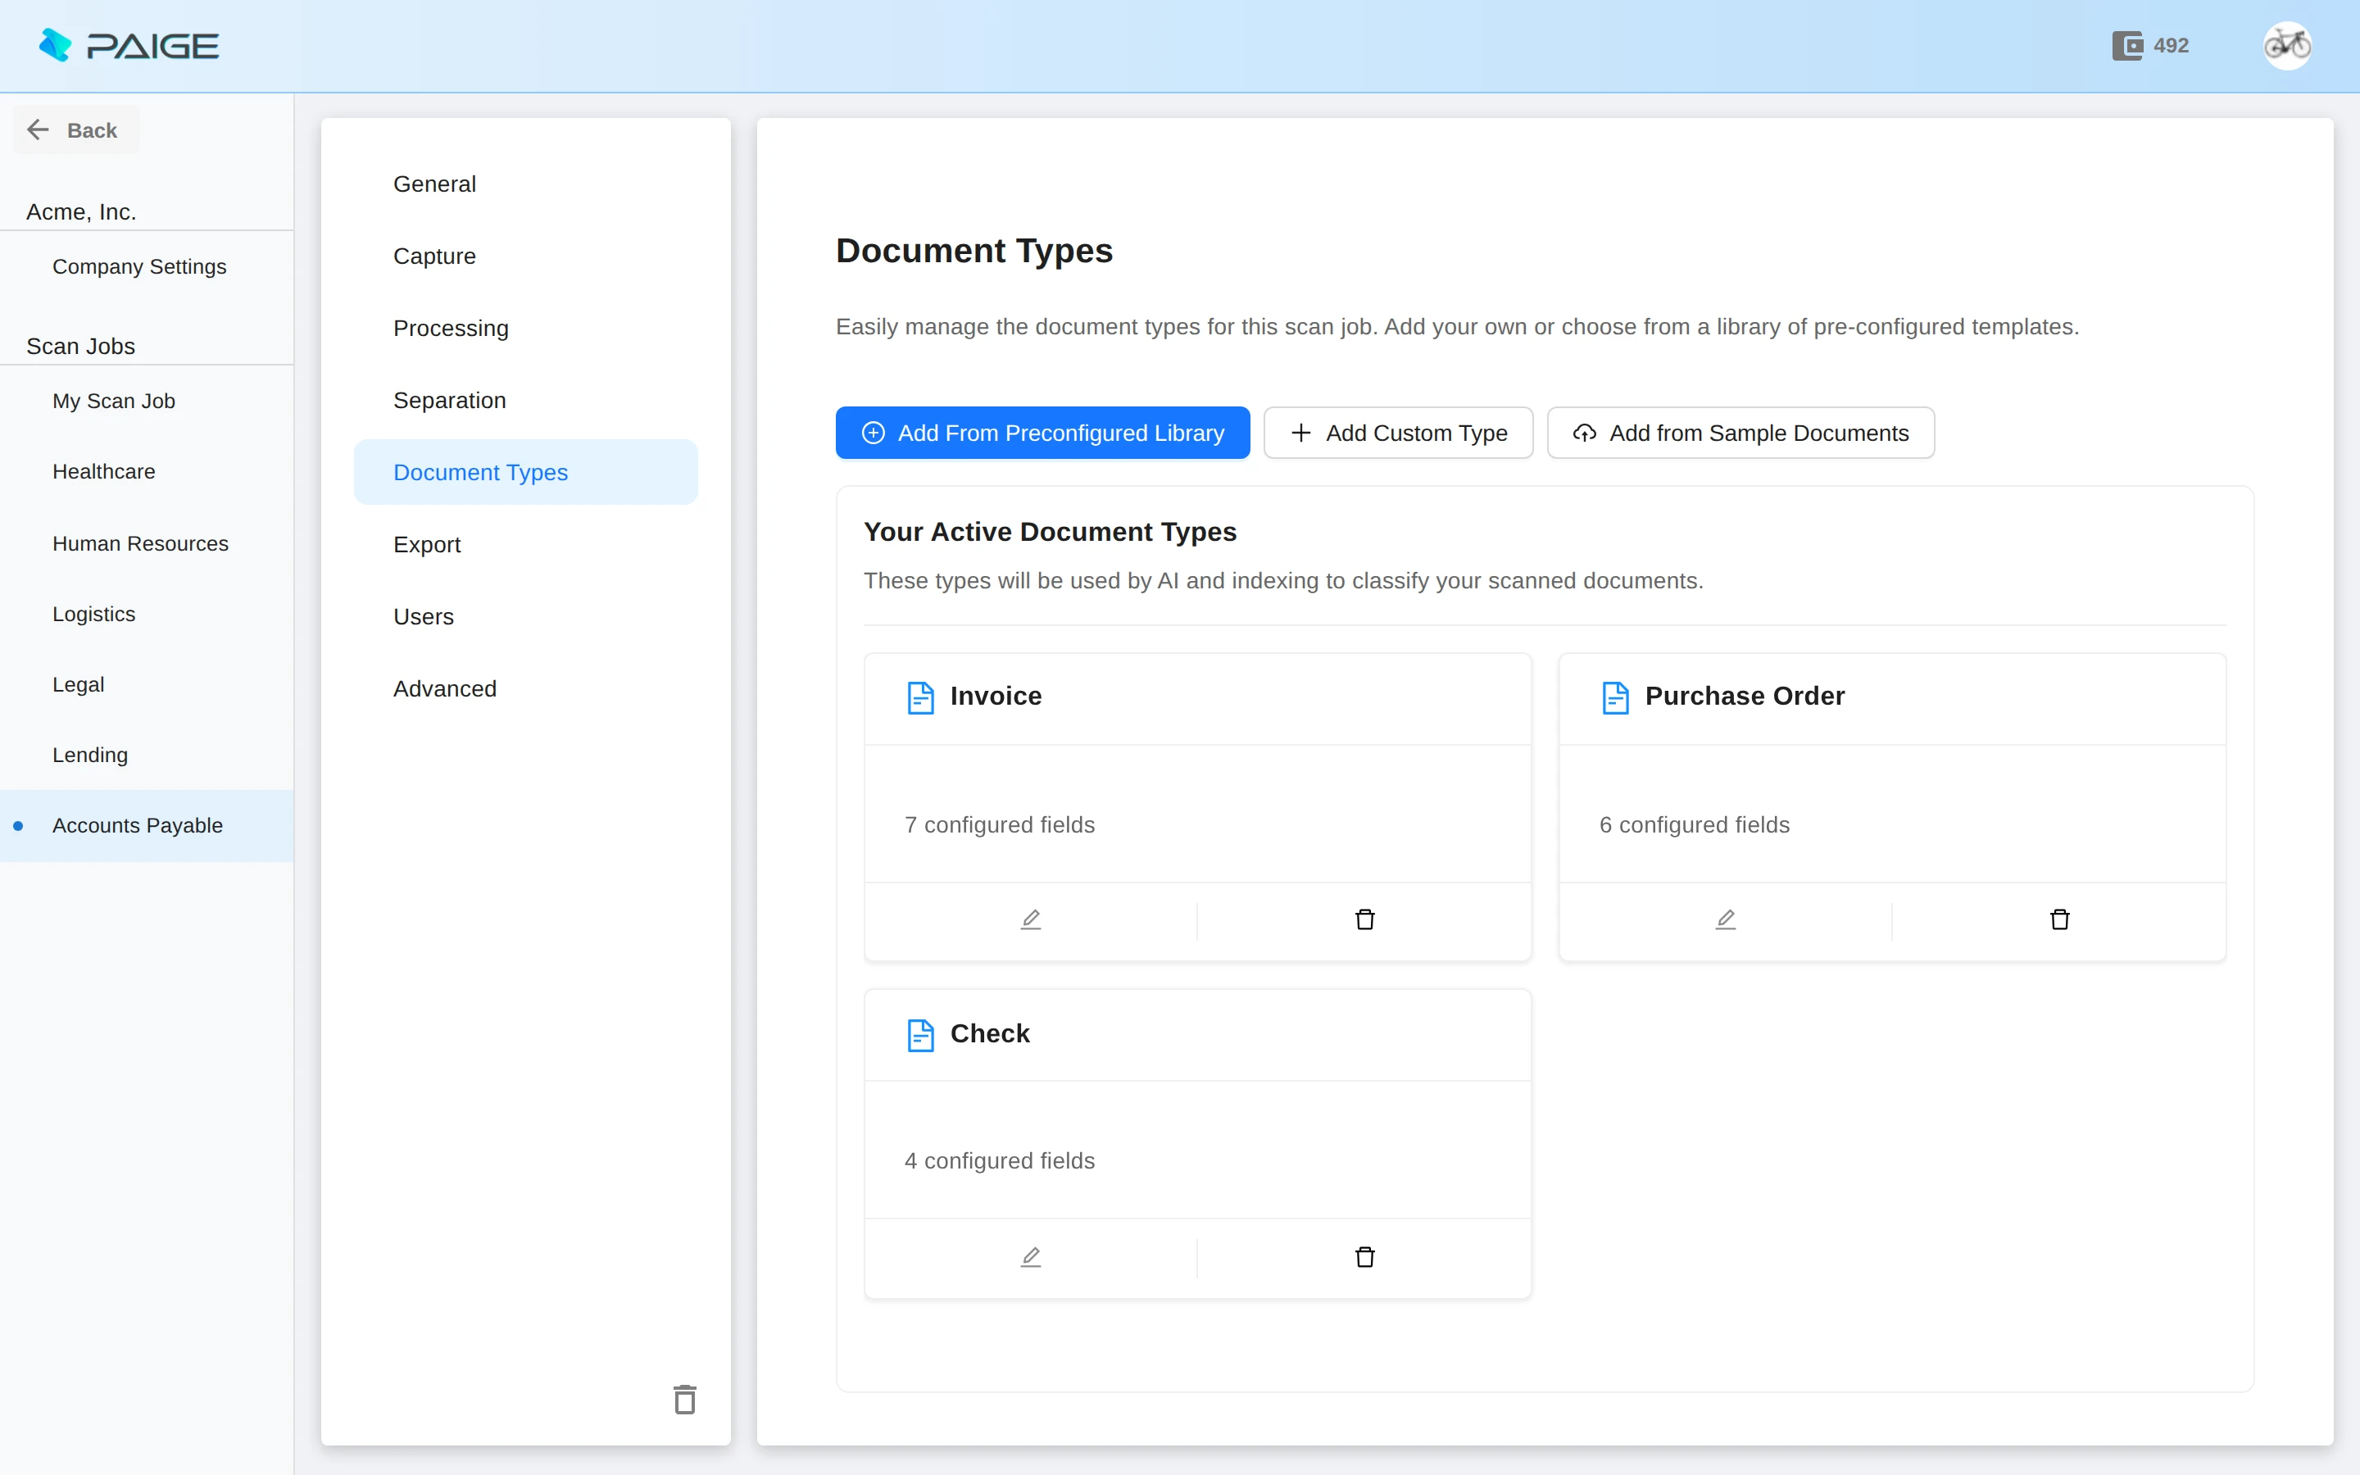The width and height of the screenshot is (2360, 1475).
Task: Click Add Custom Type button
Action: pyautogui.click(x=1399, y=433)
